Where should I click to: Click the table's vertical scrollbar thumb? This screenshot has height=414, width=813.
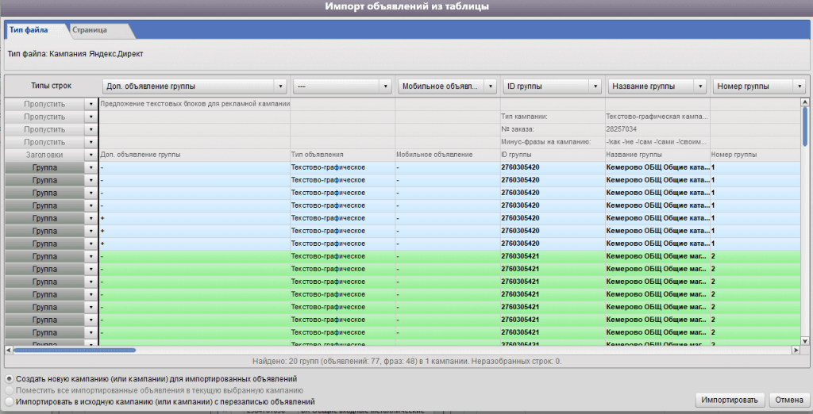[804, 127]
